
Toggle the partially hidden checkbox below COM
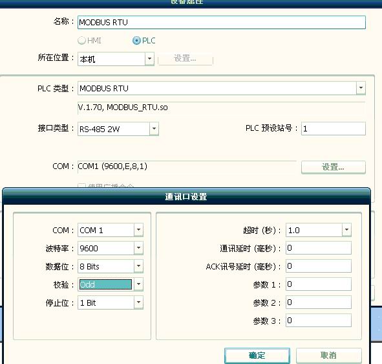[x=81, y=186]
